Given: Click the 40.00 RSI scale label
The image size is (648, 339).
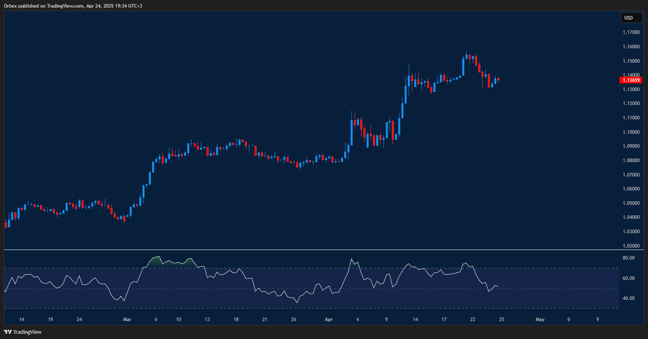Looking at the screenshot, I should [x=628, y=298].
